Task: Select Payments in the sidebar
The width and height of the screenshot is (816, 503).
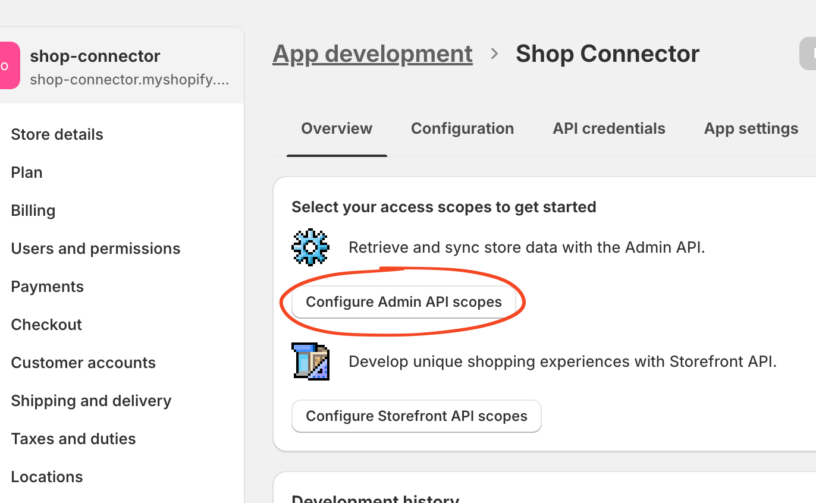Action: 48,287
